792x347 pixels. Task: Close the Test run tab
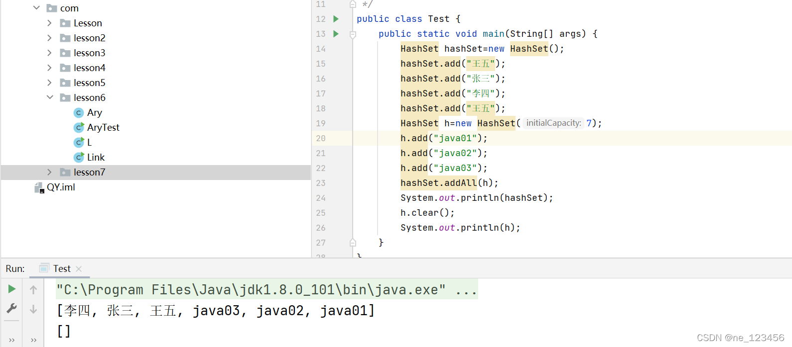pyautogui.click(x=79, y=268)
